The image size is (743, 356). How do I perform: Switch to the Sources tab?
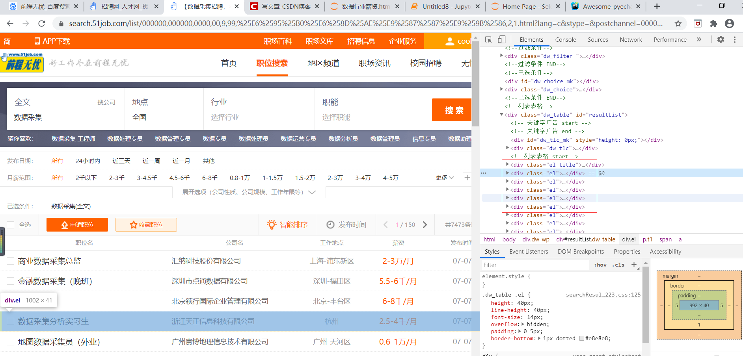click(598, 39)
